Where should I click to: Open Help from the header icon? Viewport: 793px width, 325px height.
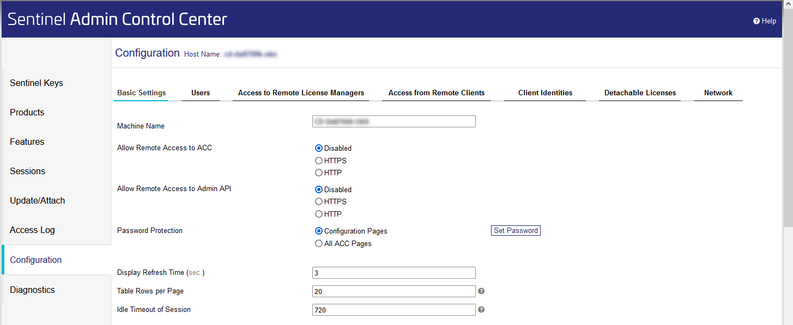pyautogui.click(x=764, y=21)
